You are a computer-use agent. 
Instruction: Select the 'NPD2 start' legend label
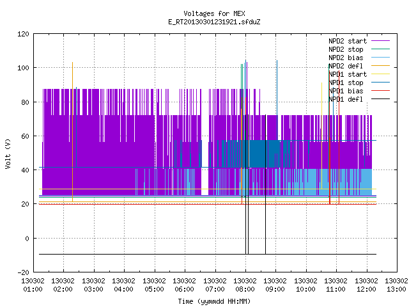[348, 41]
